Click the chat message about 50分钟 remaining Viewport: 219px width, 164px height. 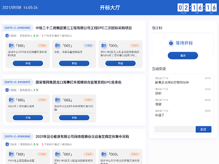[x=172, y=82]
